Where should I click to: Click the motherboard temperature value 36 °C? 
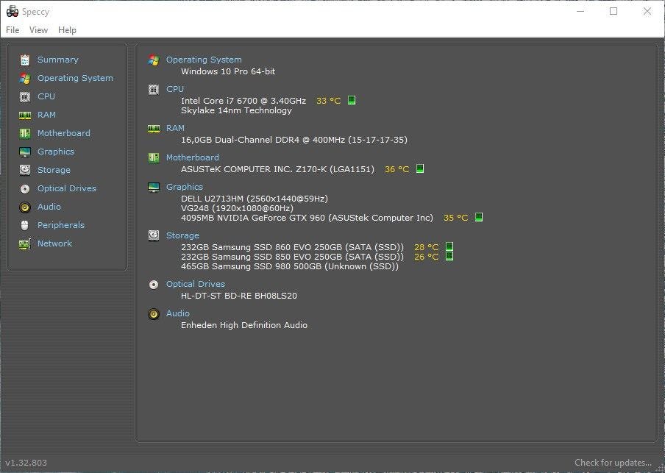(397, 169)
